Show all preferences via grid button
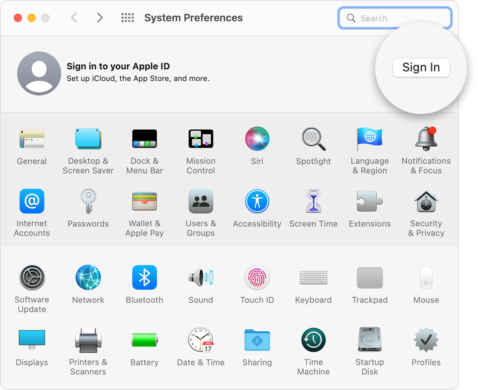Image resolution: width=478 pixels, height=390 pixels. (x=128, y=18)
